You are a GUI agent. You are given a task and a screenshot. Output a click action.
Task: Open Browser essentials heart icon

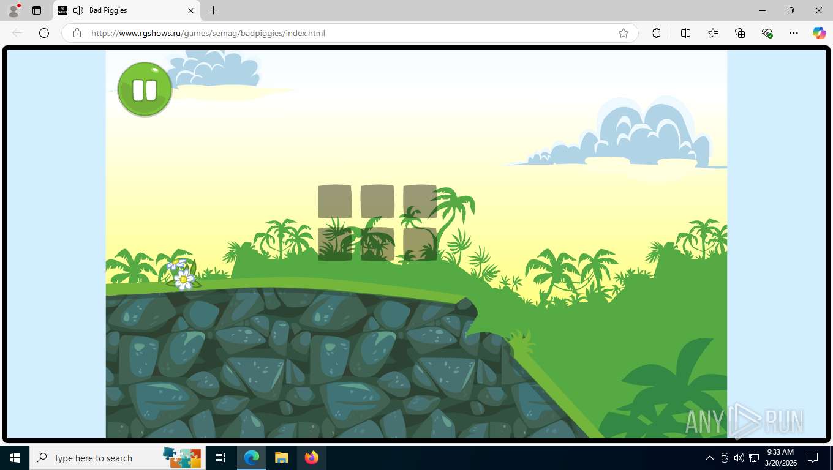[767, 33]
